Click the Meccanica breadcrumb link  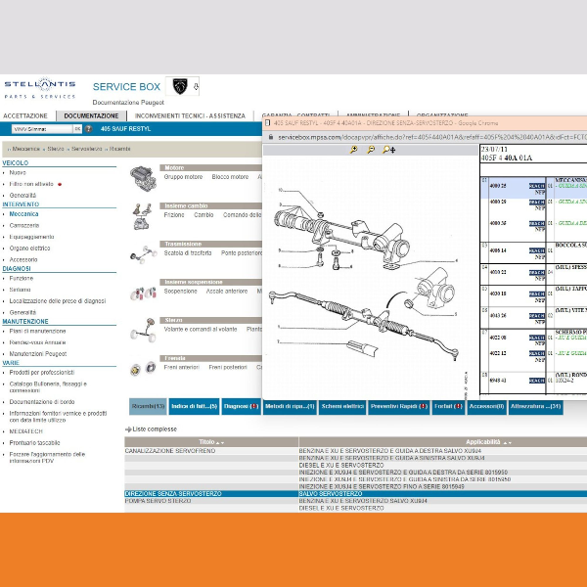point(25,149)
